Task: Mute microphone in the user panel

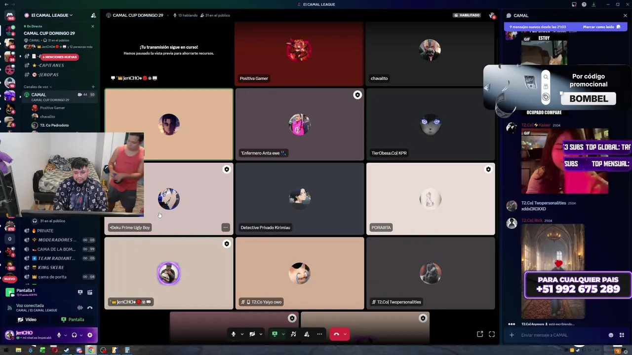Action: coord(59,335)
